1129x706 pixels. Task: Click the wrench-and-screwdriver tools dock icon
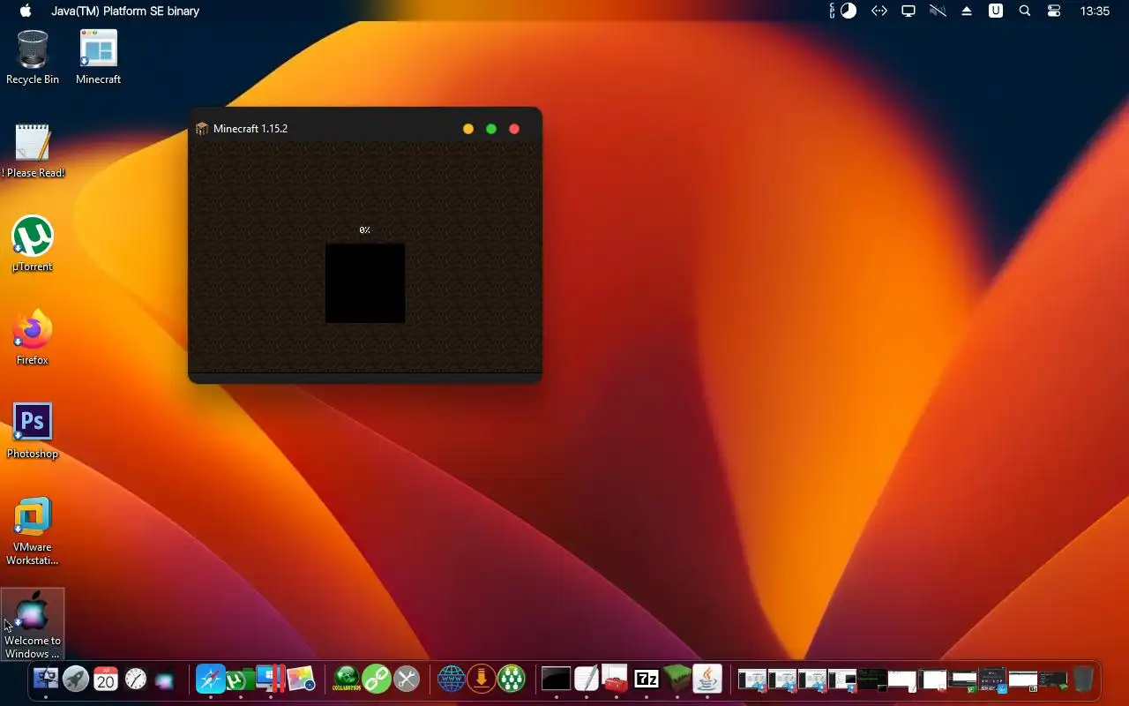point(407,679)
